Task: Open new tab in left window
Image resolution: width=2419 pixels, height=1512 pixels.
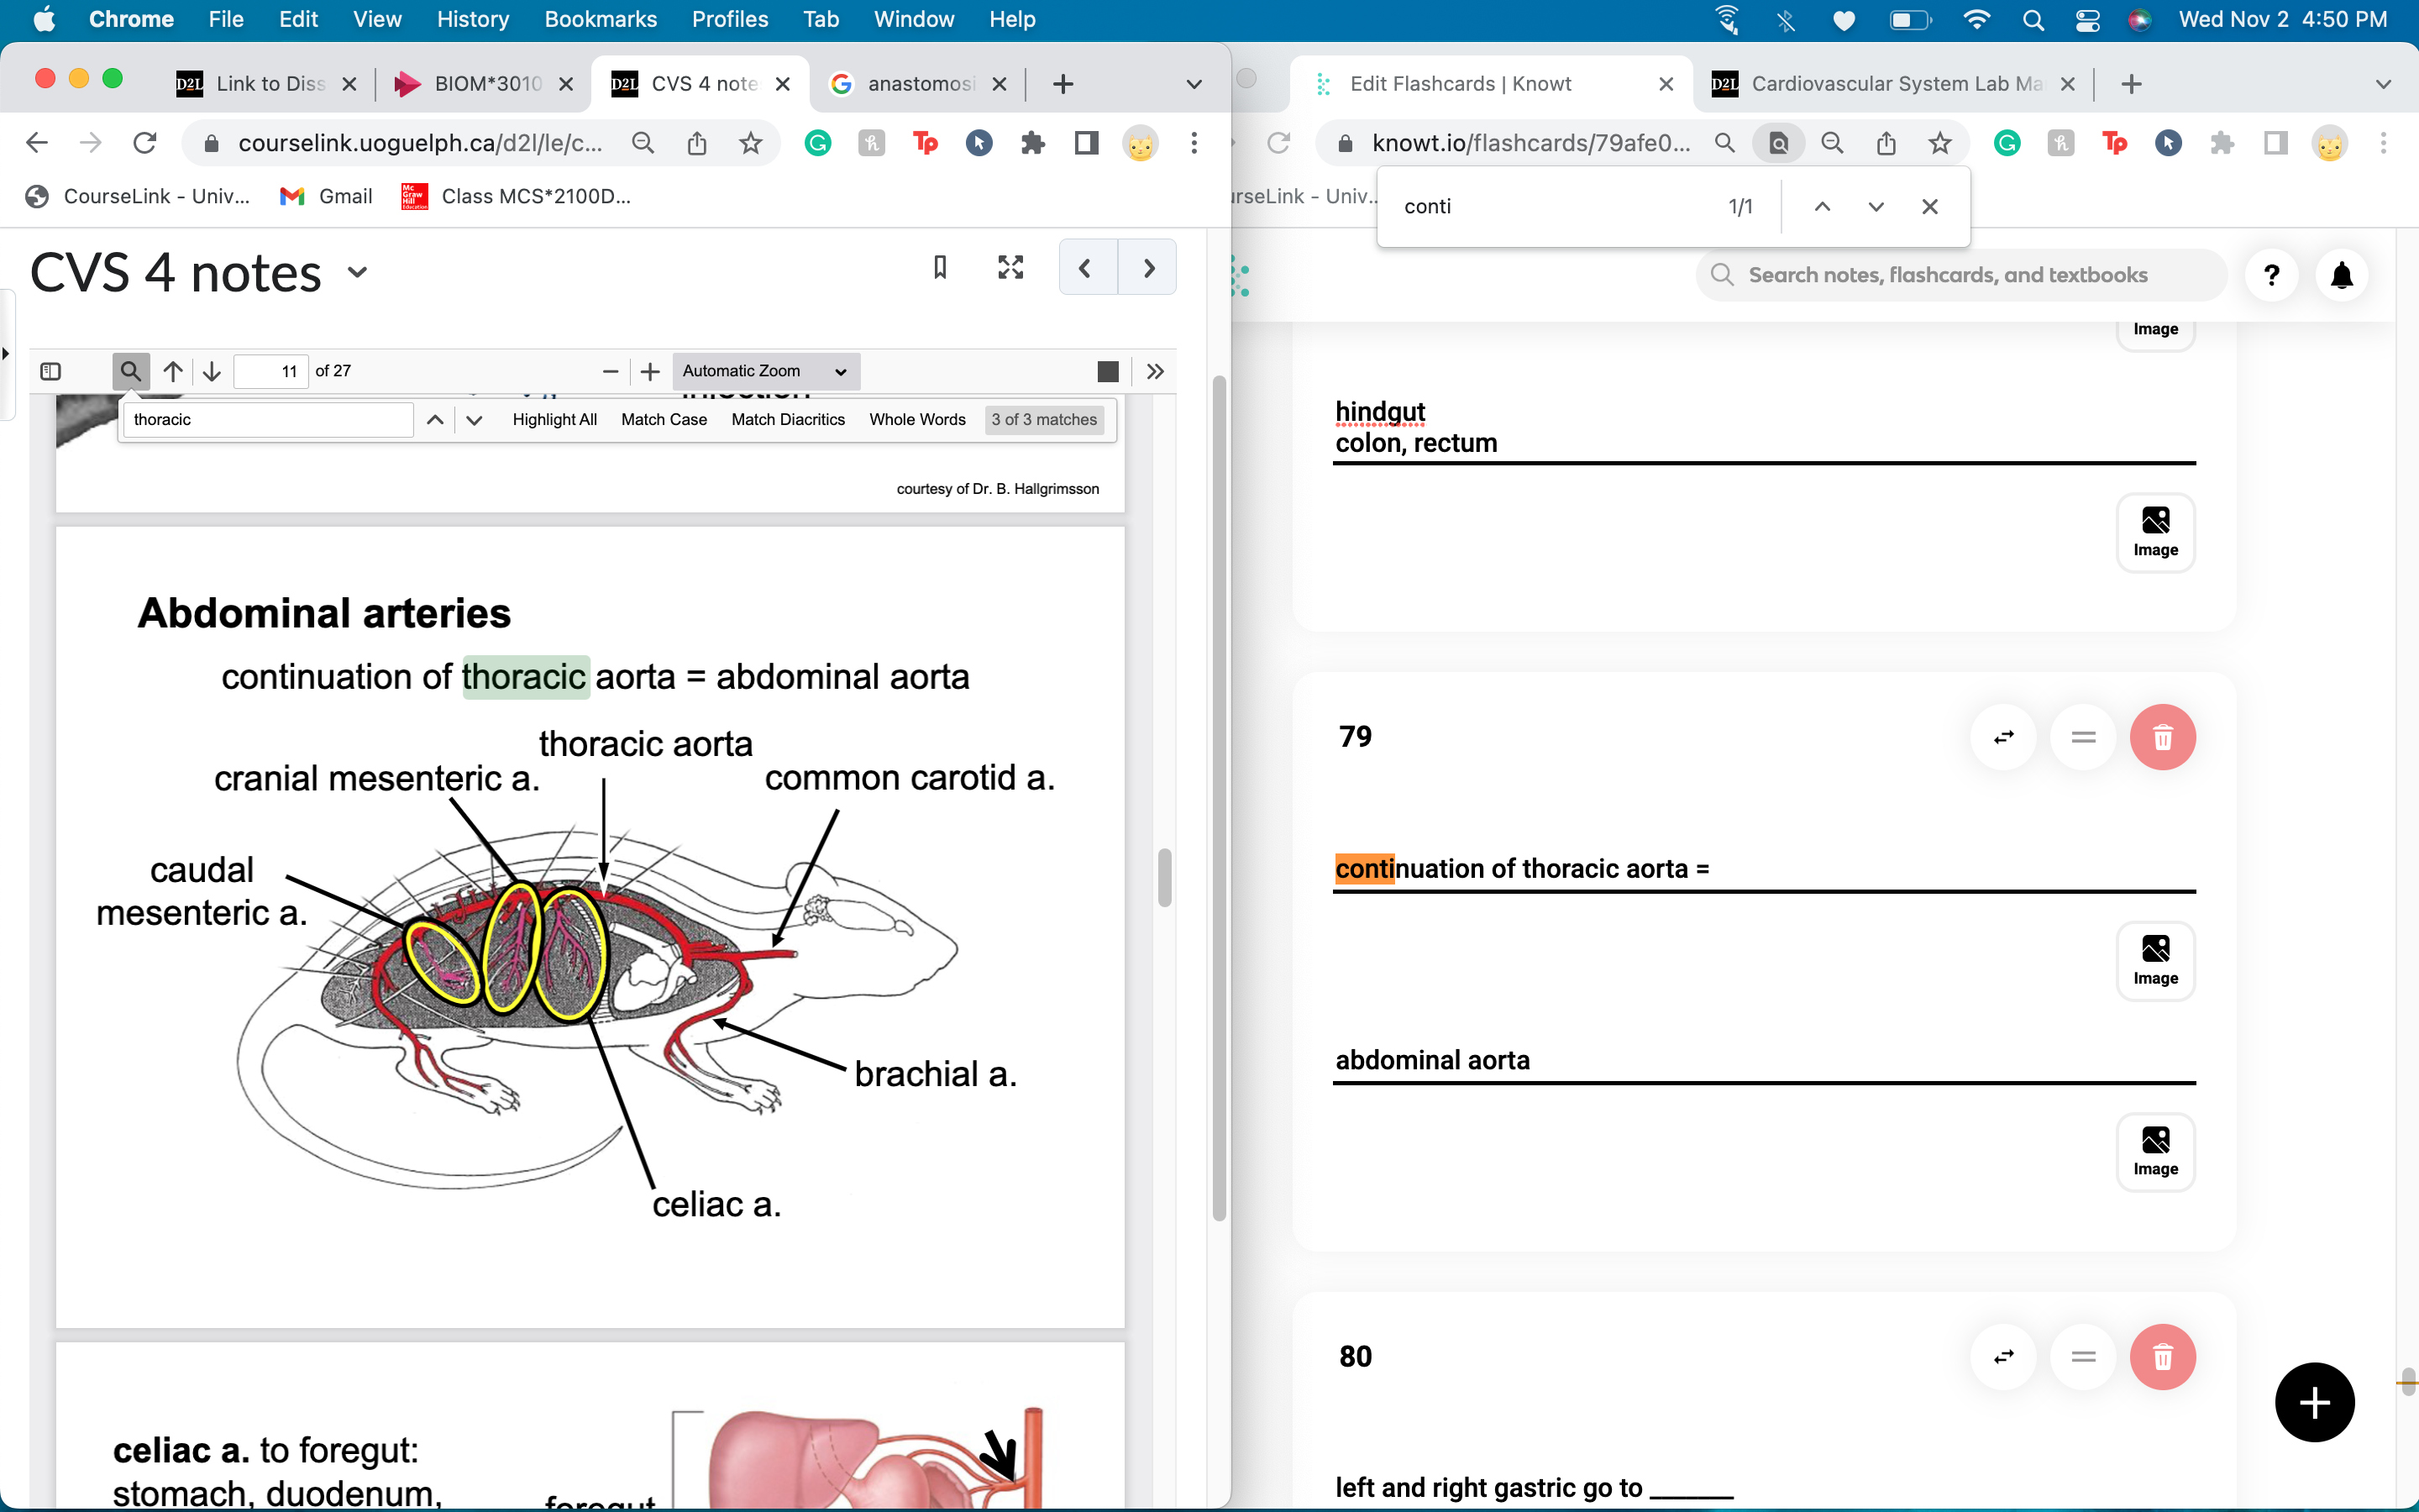Action: click(1063, 84)
